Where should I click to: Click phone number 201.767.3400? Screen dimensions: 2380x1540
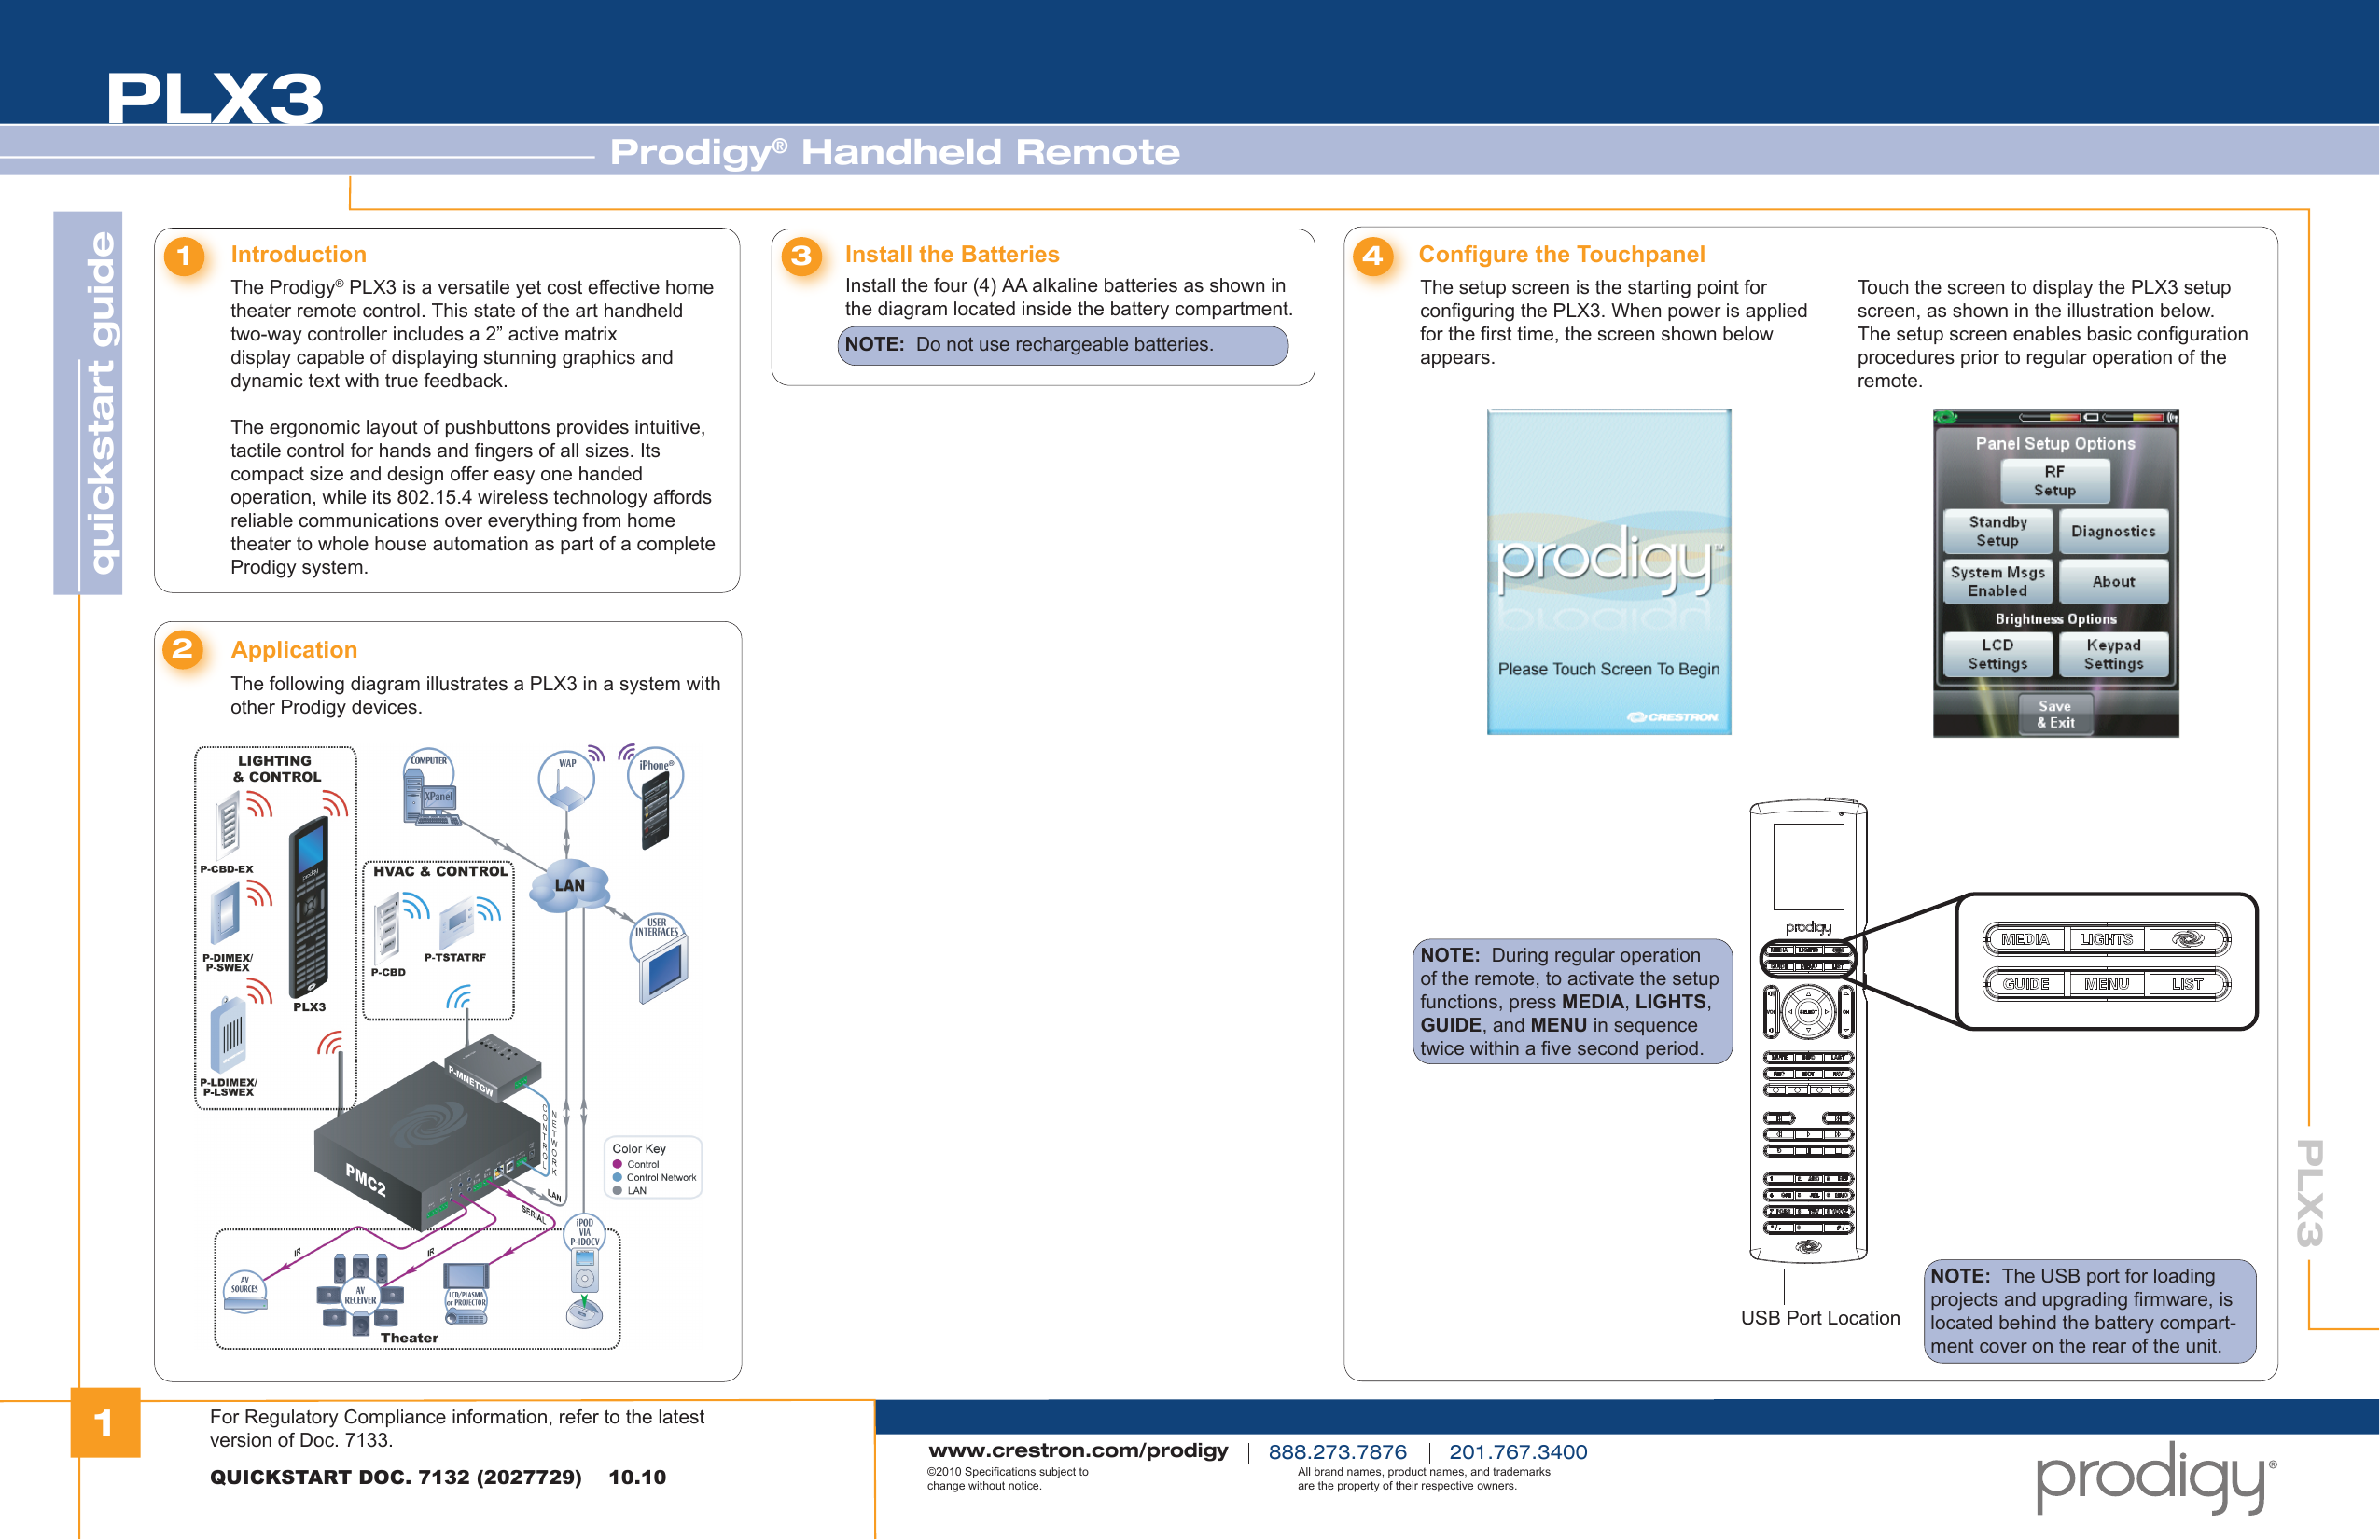(1518, 1452)
